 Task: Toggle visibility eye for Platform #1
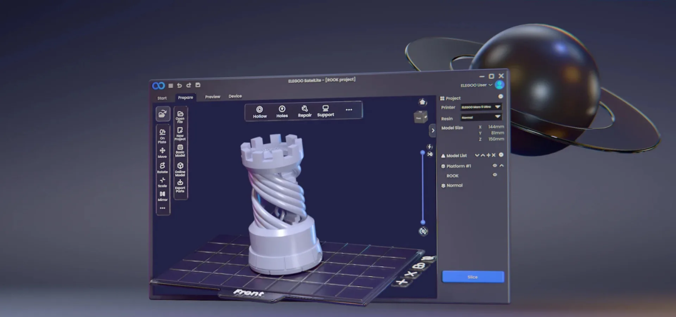tap(495, 165)
